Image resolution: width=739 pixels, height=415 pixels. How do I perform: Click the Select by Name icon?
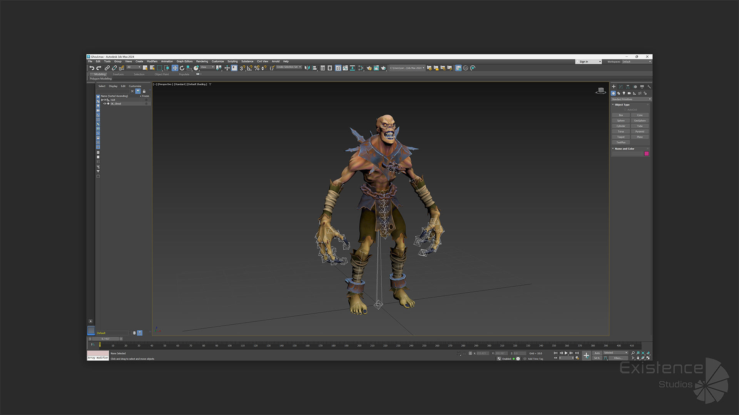pos(152,68)
